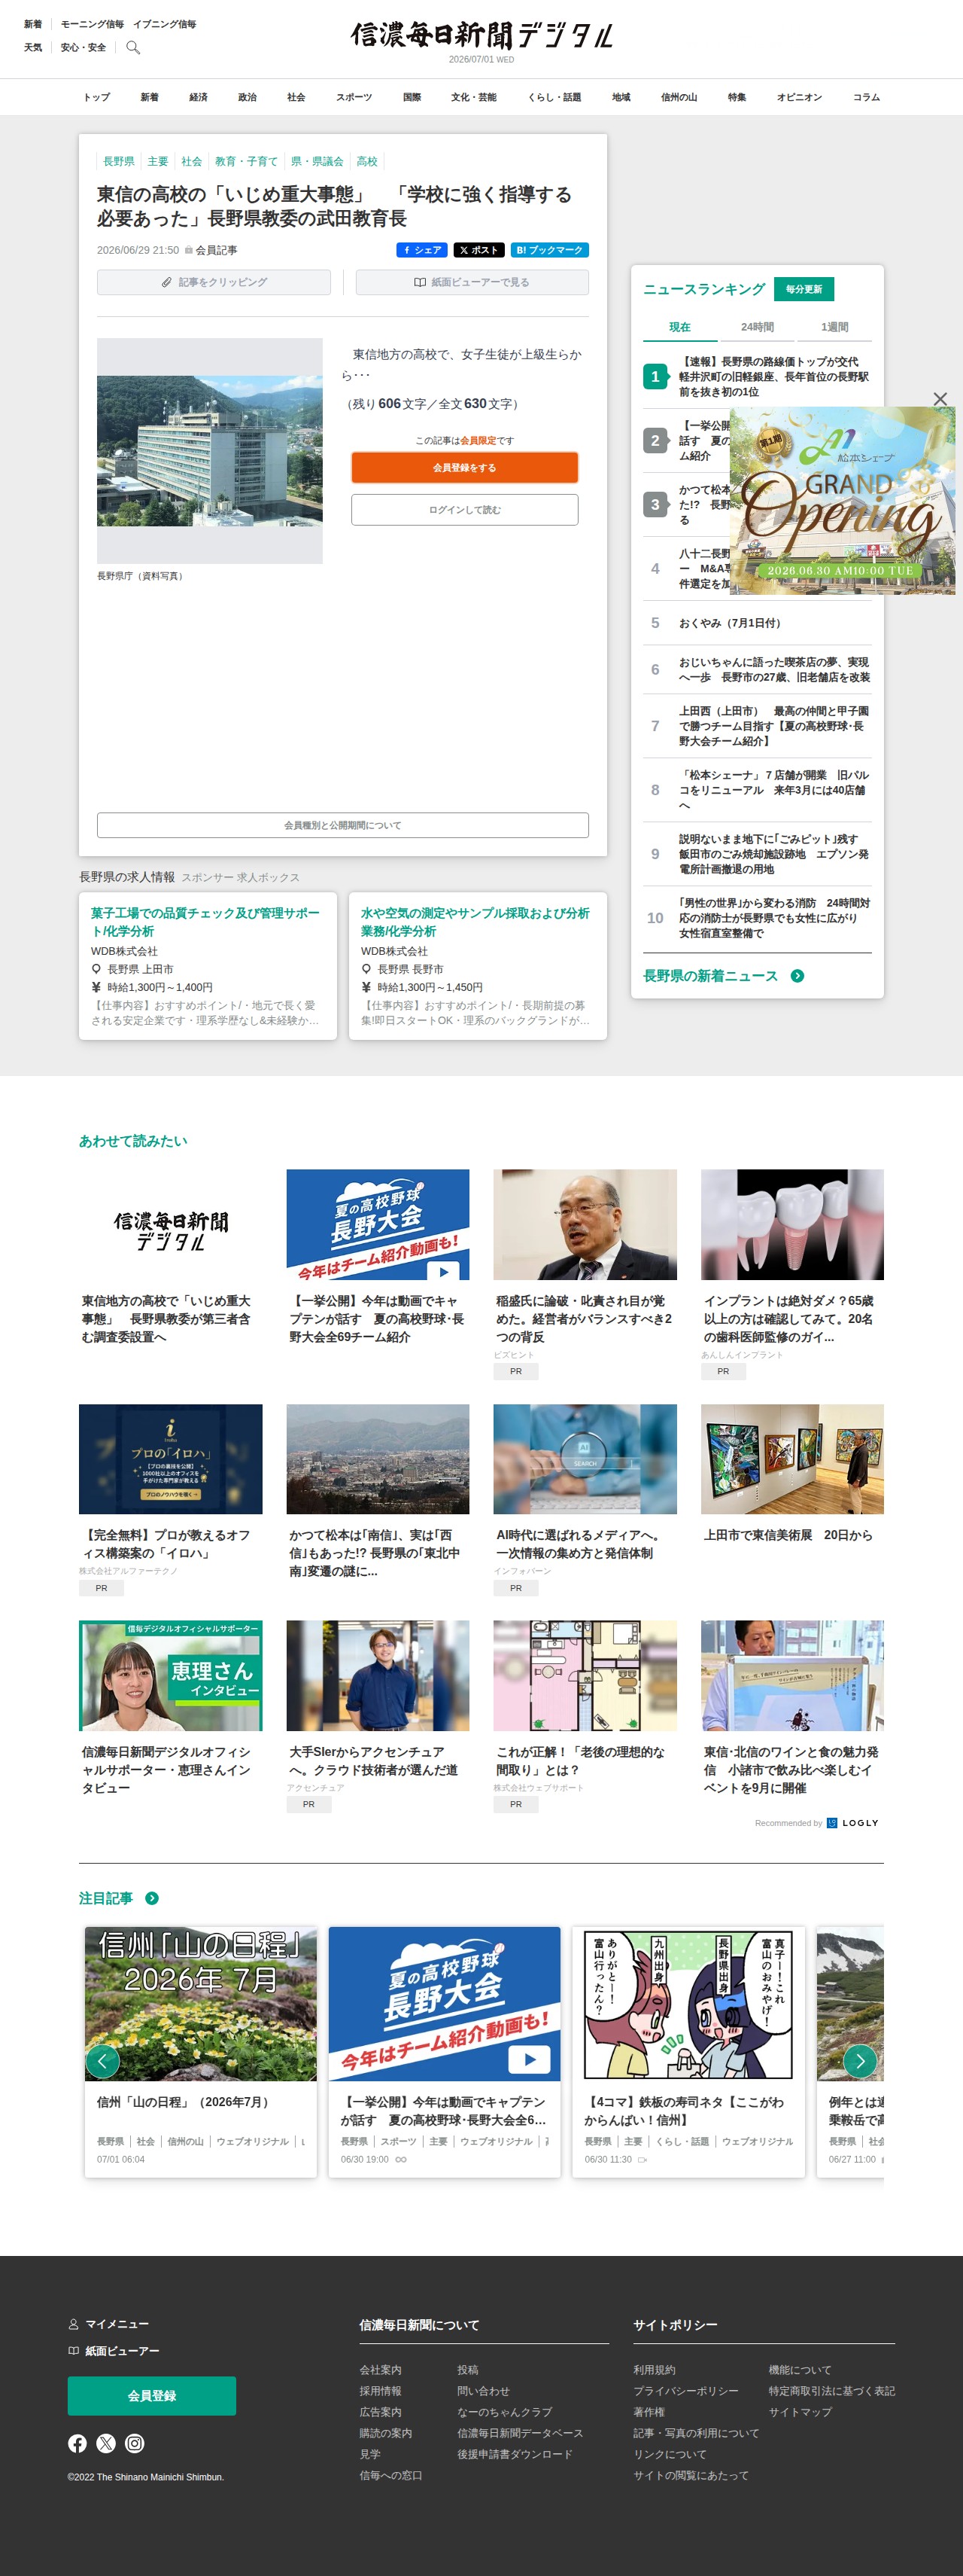Clip this article with 記事をクリッピング

214,282
